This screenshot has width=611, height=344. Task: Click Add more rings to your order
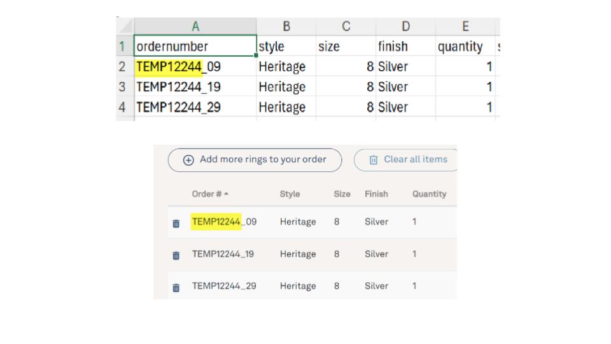255,160
